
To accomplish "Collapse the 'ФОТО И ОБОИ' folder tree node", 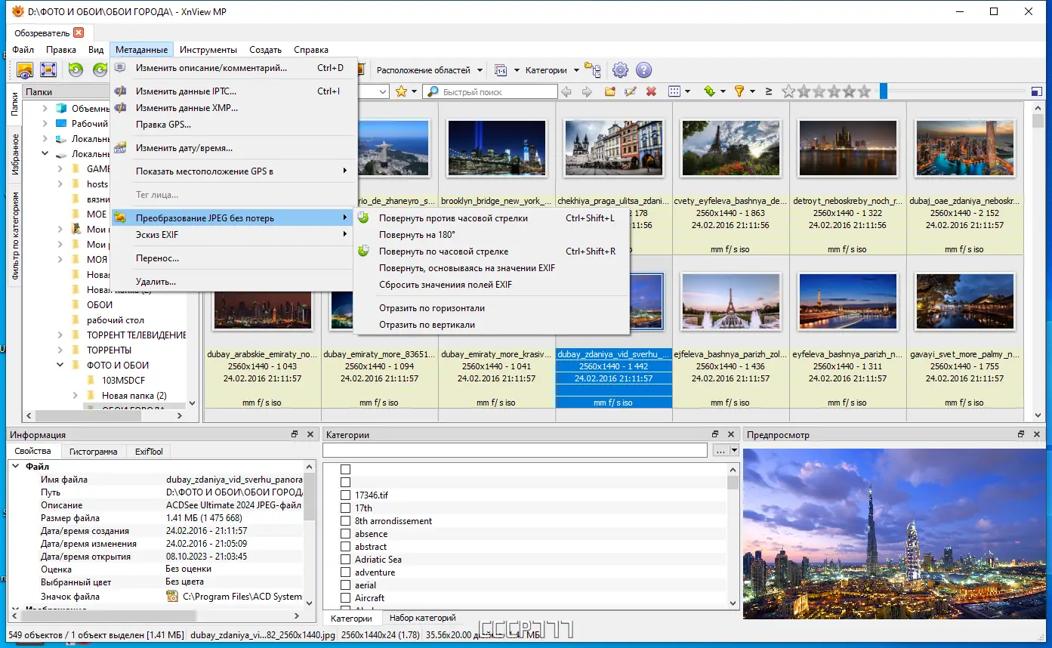I will 60,366.
